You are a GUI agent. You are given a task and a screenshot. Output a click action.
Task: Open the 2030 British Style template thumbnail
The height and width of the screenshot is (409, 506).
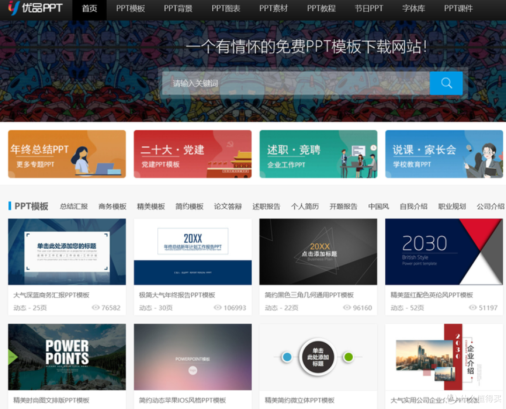click(x=444, y=252)
